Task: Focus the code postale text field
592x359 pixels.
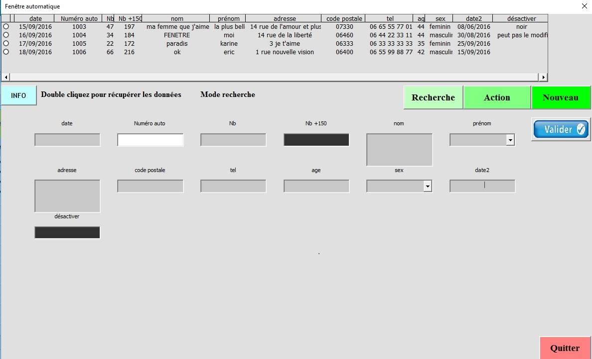Action: 150,186
